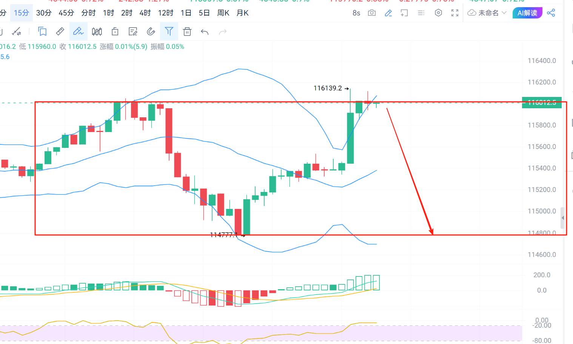The height and width of the screenshot is (344, 573).
Task: Delete drawings with trash icon
Action: click(187, 32)
